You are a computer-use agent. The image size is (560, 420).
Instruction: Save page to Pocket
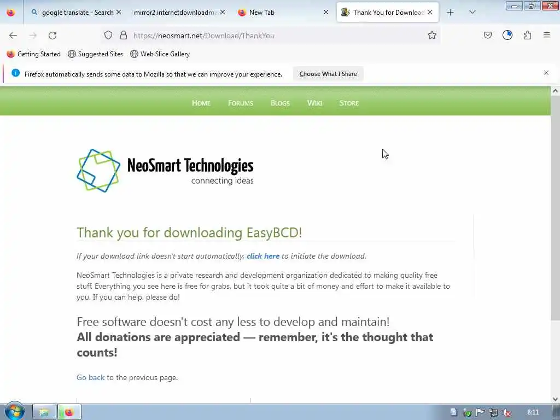pos(487,35)
